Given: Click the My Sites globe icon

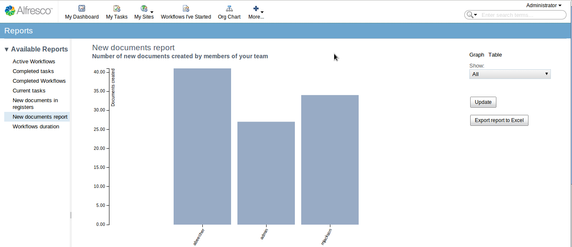Looking at the screenshot, I should coord(144,8).
